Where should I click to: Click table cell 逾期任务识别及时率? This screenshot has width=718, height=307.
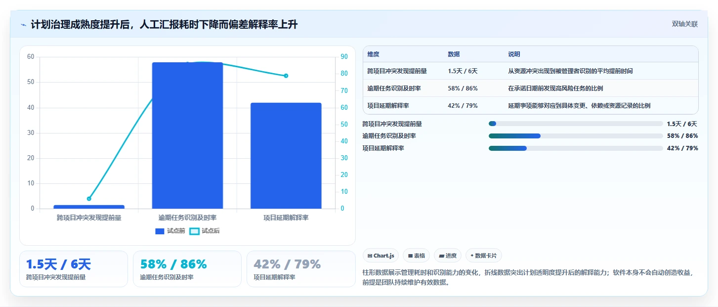(x=394, y=88)
